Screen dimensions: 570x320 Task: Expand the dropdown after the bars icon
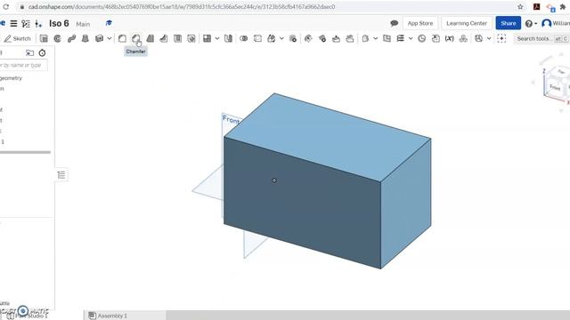411,38
